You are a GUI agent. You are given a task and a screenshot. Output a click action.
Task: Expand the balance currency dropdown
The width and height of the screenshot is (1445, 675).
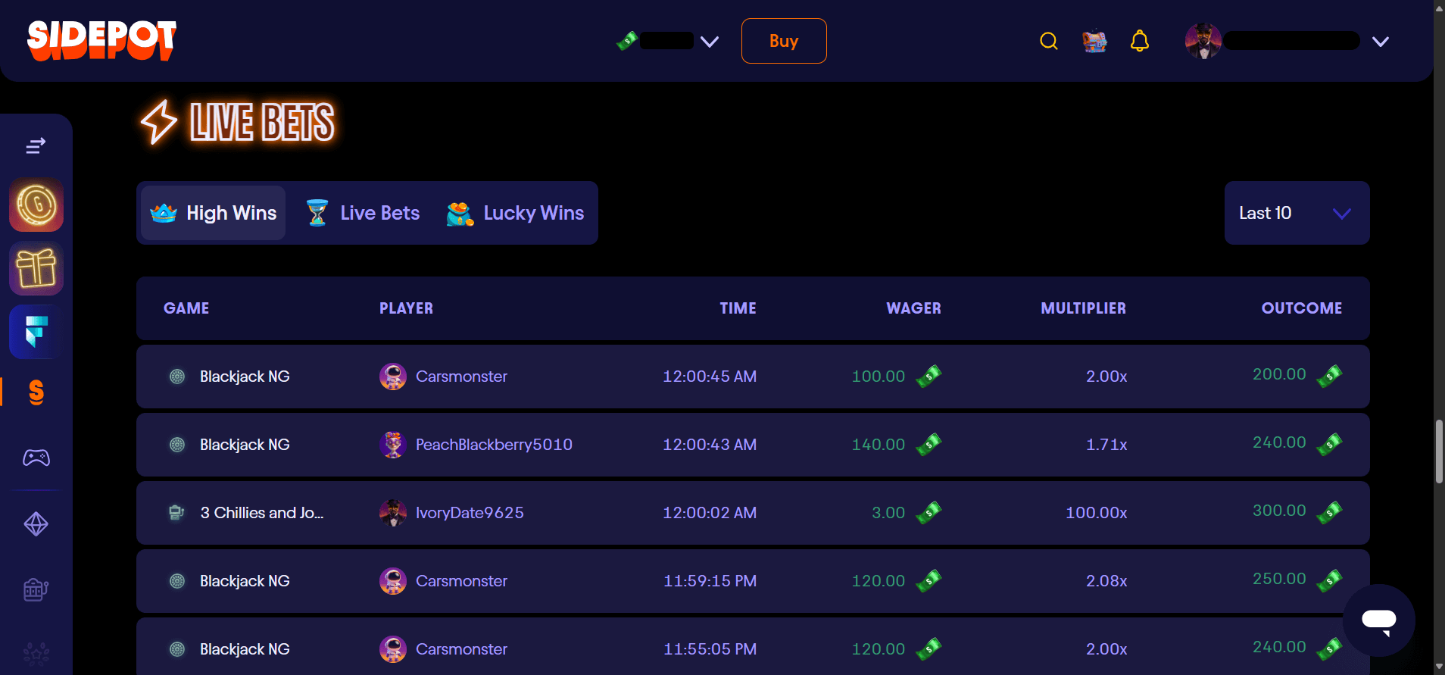(709, 42)
